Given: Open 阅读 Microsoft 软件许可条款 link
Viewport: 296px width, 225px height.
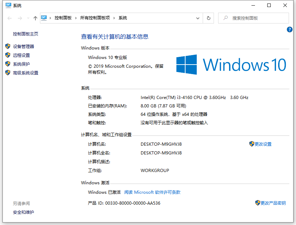Looking at the screenshot, I should point(152,192).
